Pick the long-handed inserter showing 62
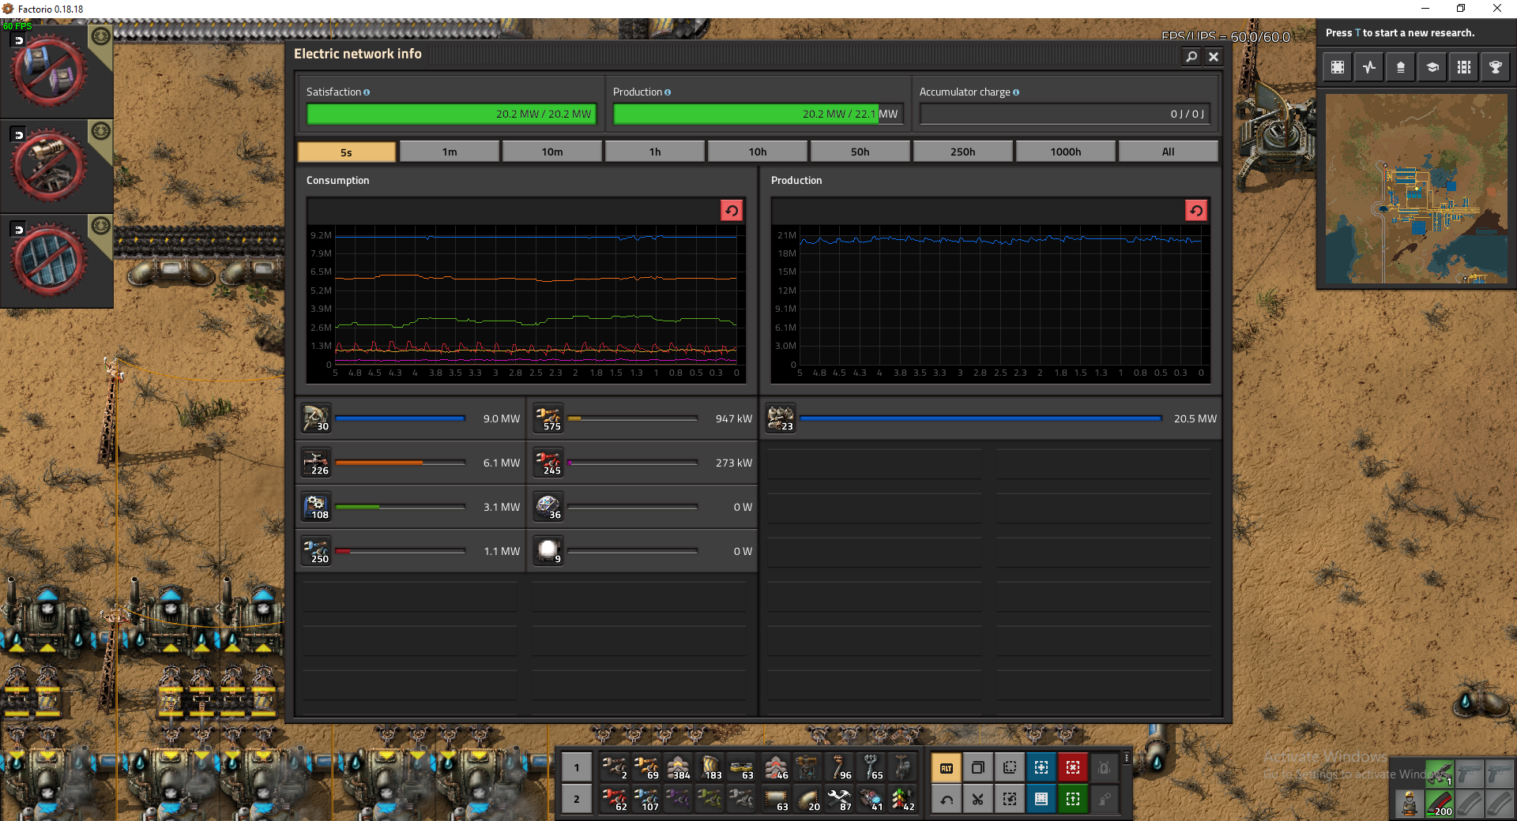 click(615, 799)
